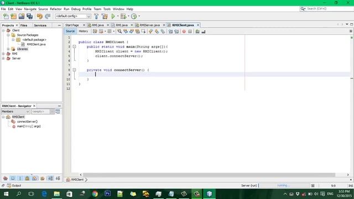Open the Team menu

click(97, 9)
